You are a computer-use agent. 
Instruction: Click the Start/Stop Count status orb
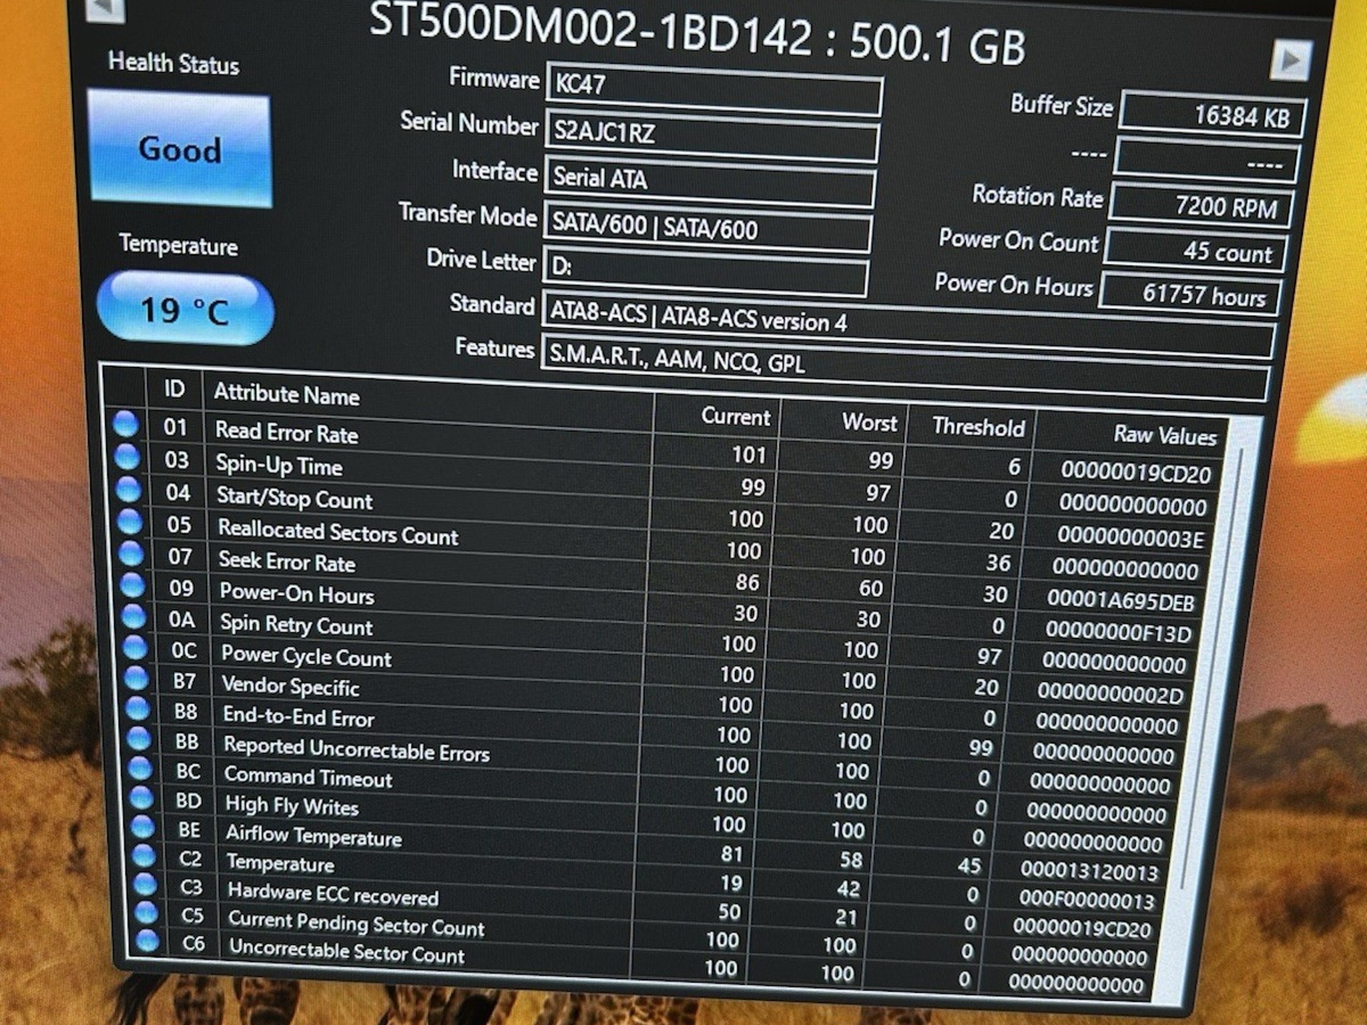tap(128, 489)
